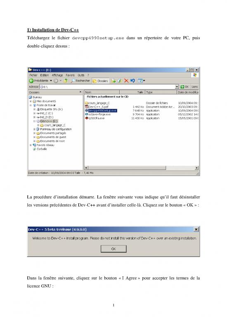The width and height of the screenshot is (227, 321).
Task: Click the horizontal scrollbar right arrow
Action: pyautogui.click(x=196, y=168)
